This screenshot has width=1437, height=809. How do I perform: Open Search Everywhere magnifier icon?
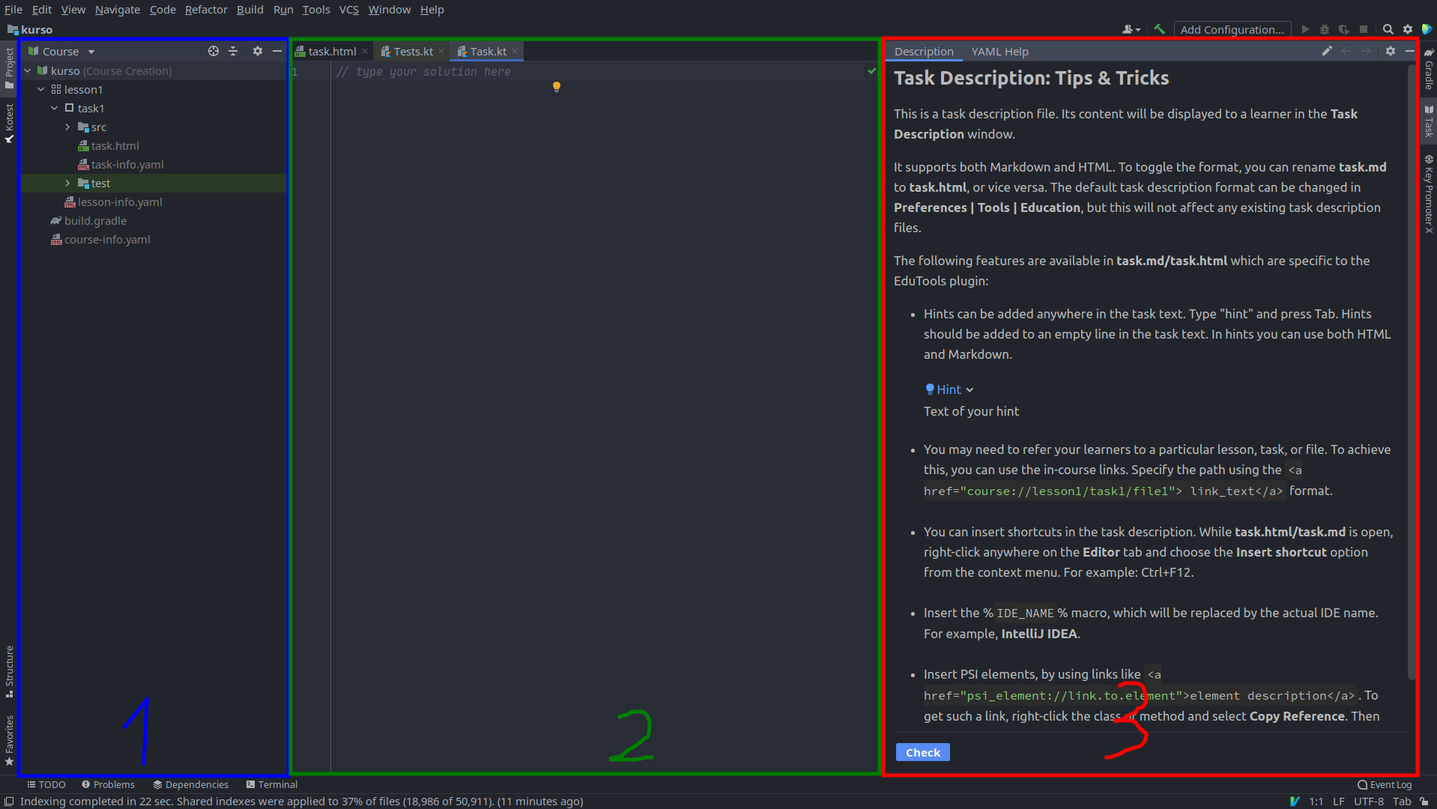pos(1388,29)
